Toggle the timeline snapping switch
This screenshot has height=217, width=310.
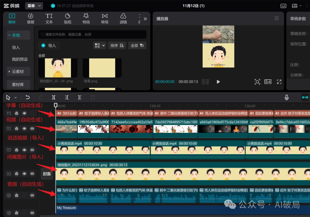[305, 97]
